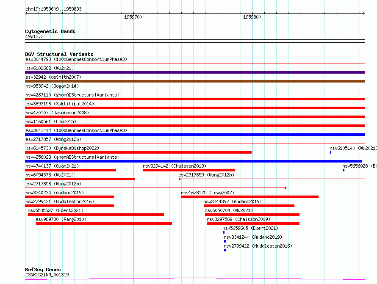This screenshot has width=377, height=284.
Task: Open the nsv953942 (Dogan2014) label
Action: [x=52, y=86]
